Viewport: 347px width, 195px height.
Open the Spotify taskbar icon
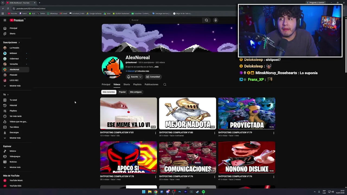[203, 192]
